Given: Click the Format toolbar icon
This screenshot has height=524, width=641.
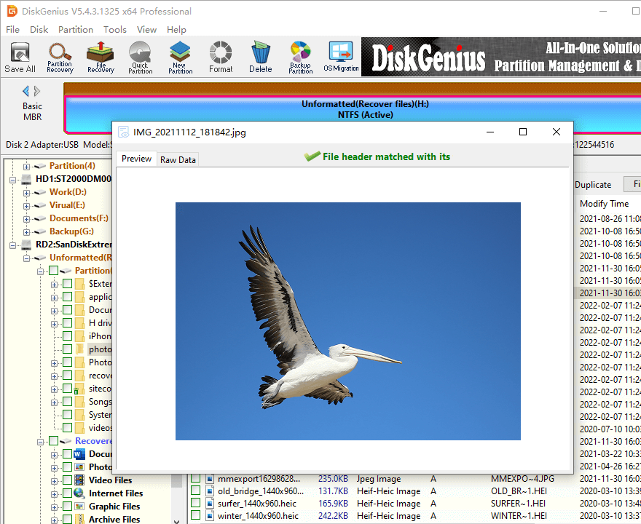Looking at the screenshot, I should [221, 57].
